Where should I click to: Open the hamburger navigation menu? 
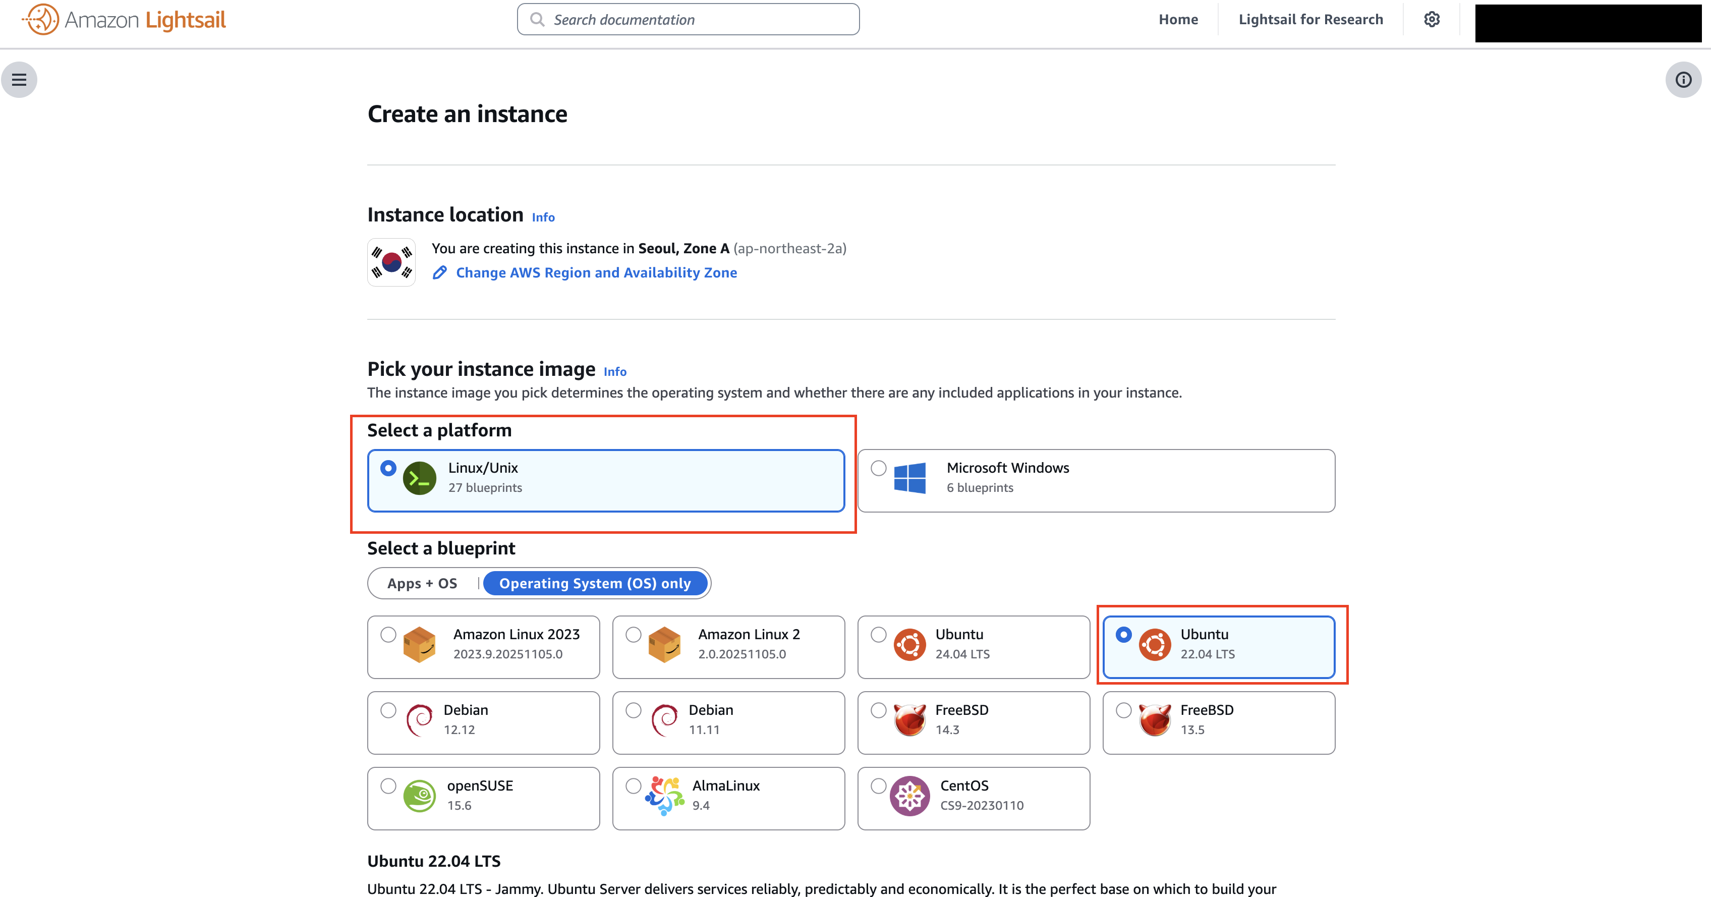coord(19,80)
